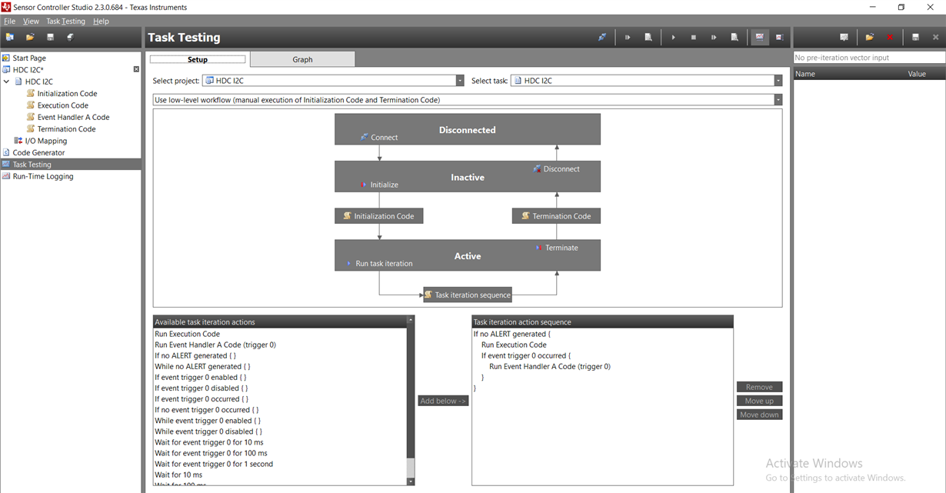Click Terminate in the Active state block
This screenshot has height=493, width=946.
557,248
